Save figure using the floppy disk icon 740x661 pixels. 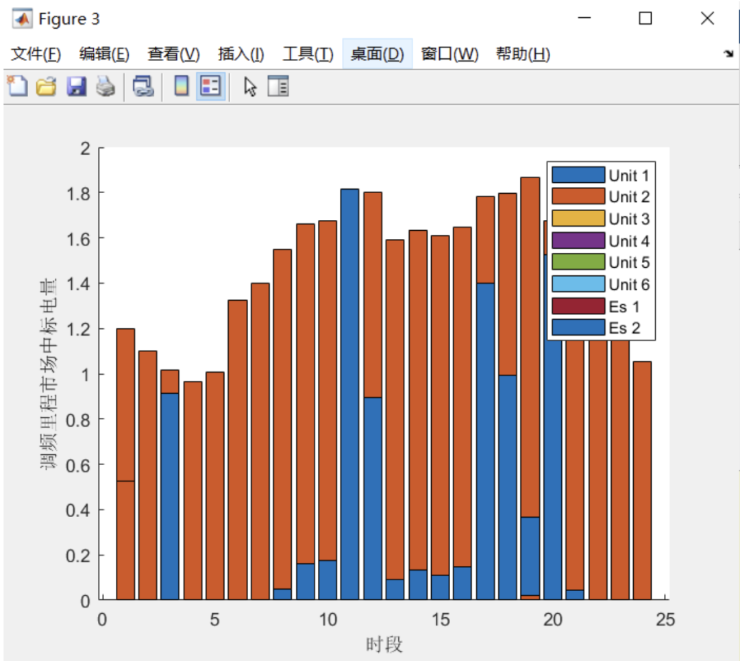[x=76, y=87]
